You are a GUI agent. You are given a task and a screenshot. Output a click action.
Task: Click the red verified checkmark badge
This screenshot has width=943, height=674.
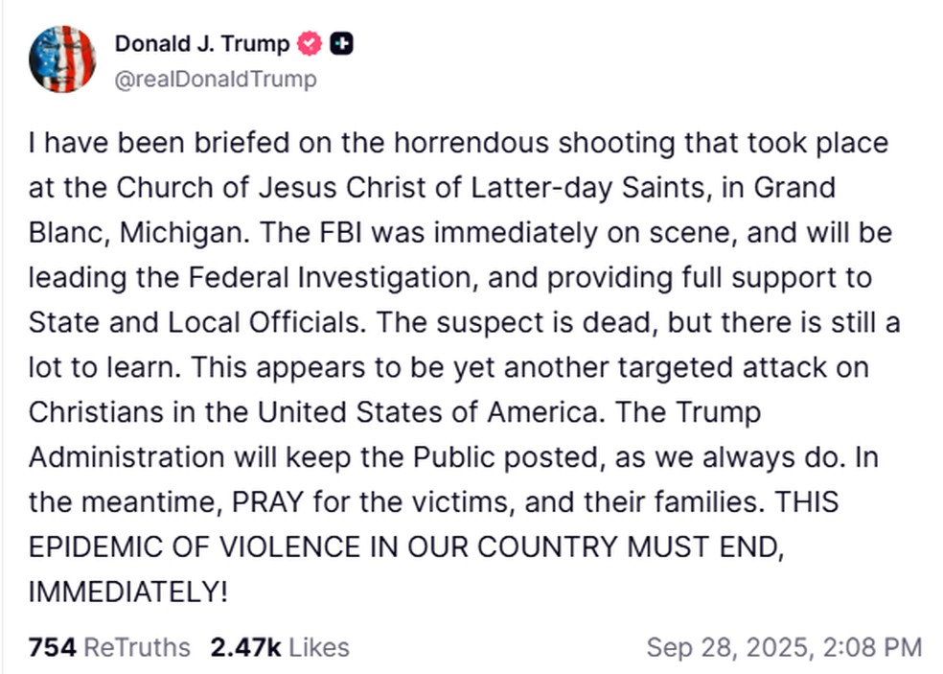point(310,44)
